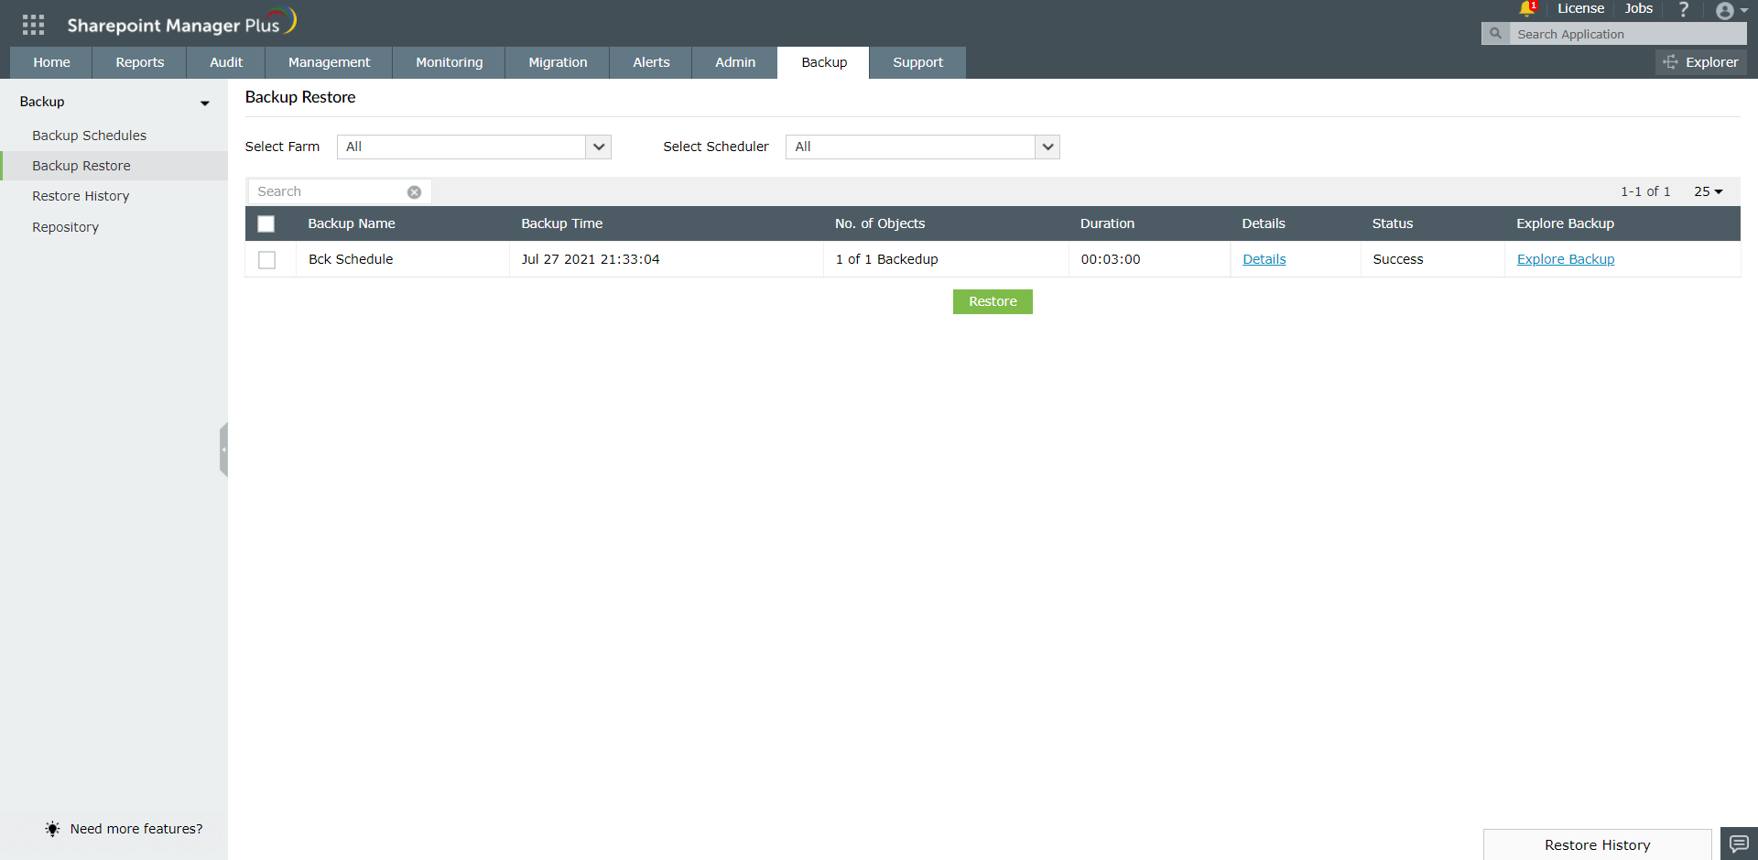Open Details for the Bck Schedule backup

pyautogui.click(x=1264, y=259)
